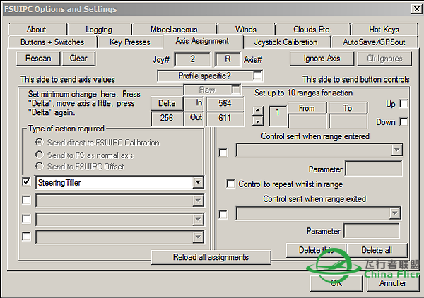The image size is (424, 298).
Task: Click Reload all assignments button
Action: point(211,257)
